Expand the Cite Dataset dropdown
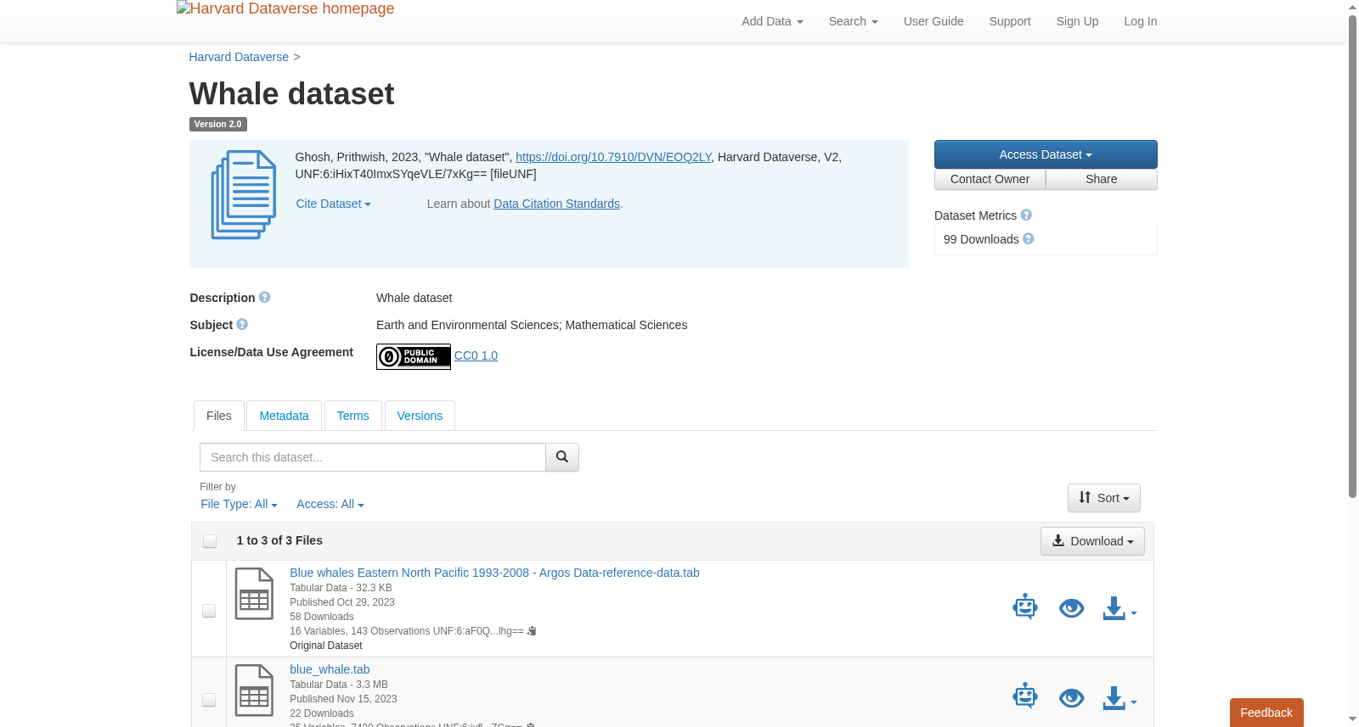Image resolution: width=1359 pixels, height=727 pixels. (x=333, y=204)
